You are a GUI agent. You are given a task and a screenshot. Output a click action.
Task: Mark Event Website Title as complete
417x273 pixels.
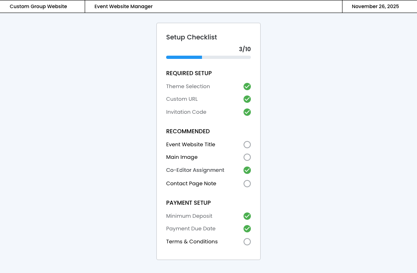pos(247,145)
